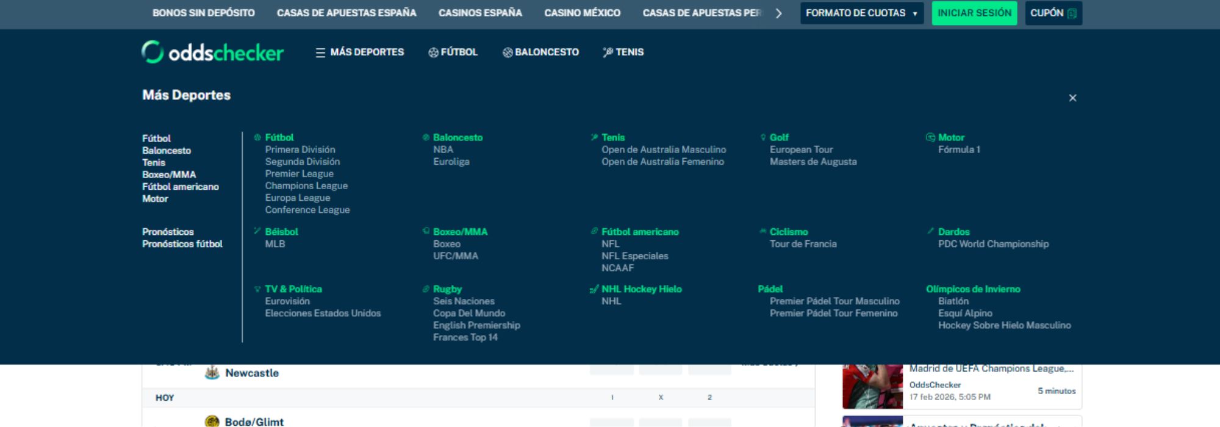
Task: Open NCAAF link
Action: point(618,268)
